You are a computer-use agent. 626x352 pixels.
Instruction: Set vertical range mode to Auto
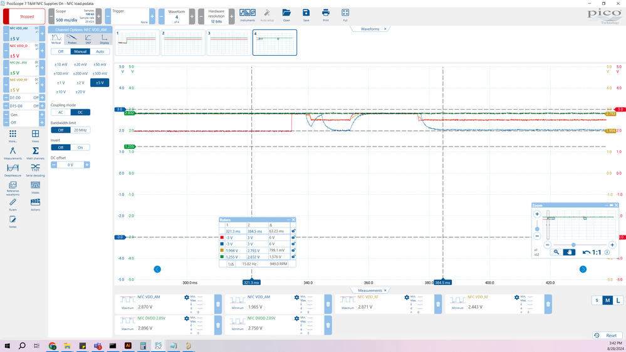pos(100,51)
